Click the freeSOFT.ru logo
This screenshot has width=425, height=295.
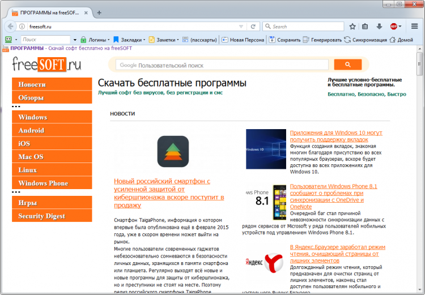(46, 64)
